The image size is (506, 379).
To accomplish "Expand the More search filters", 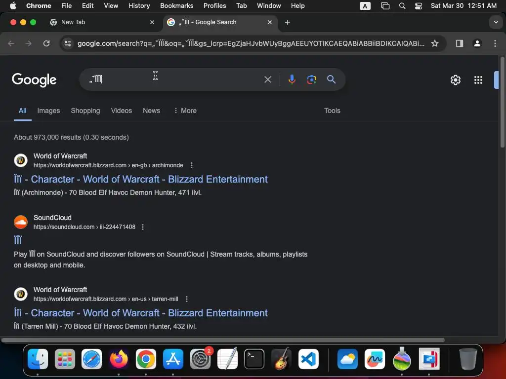I will [x=185, y=111].
